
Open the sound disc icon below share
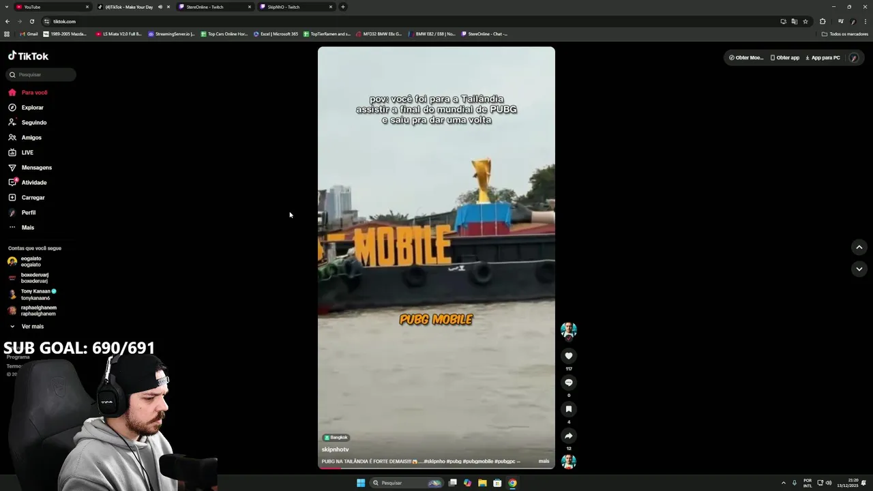(x=569, y=462)
